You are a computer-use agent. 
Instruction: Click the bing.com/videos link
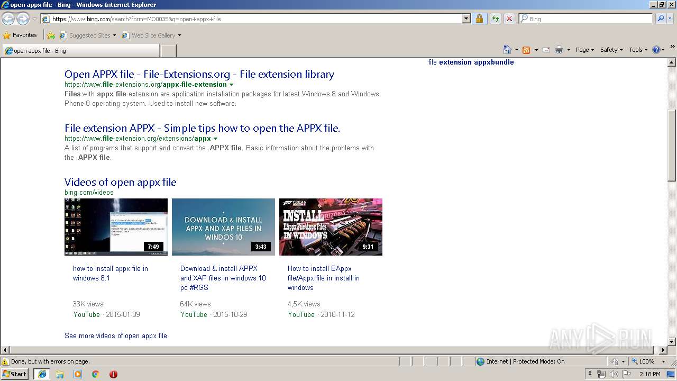(89, 192)
